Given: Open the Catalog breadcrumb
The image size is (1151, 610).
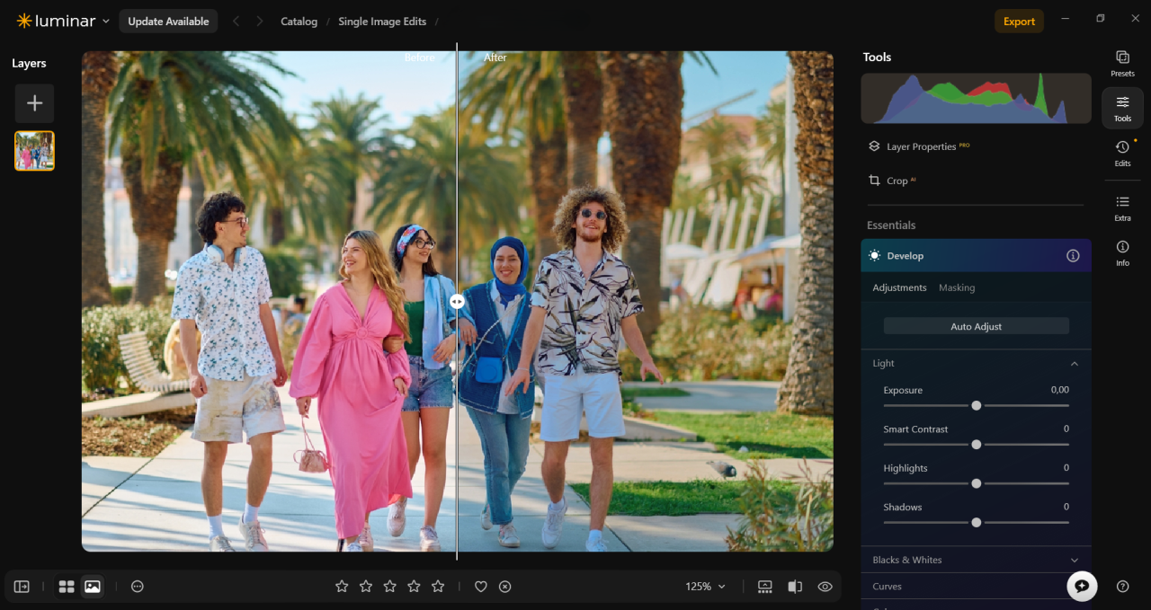Looking at the screenshot, I should coord(299,22).
